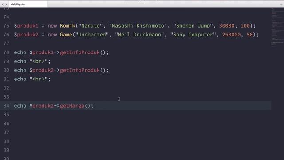This screenshot has height=160, width=284.
Task: Click the "<hr>" string on line 81
Action: (39, 79)
